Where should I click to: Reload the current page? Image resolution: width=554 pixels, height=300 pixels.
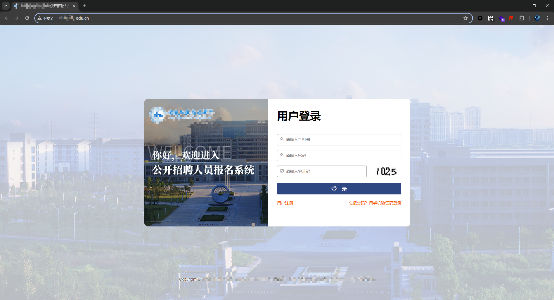[x=27, y=18]
